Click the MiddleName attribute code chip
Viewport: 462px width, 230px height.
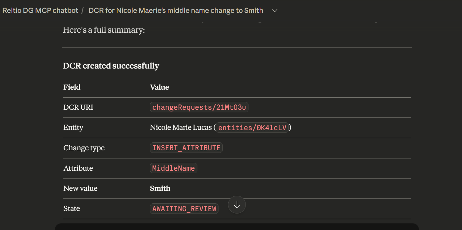pos(173,168)
